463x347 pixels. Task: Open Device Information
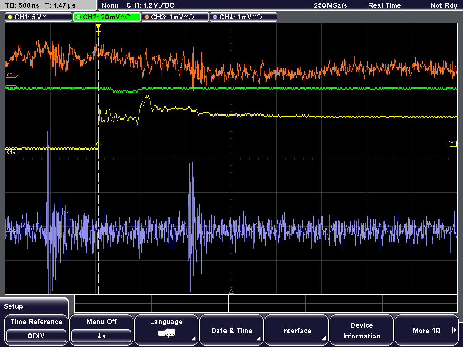[361, 330]
